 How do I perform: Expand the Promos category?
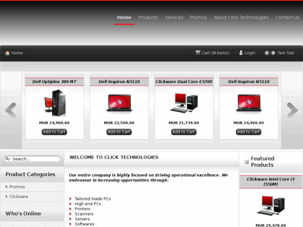(x=17, y=187)
